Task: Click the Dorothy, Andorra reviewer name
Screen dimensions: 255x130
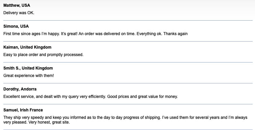Action: click(x=20, y=89)
